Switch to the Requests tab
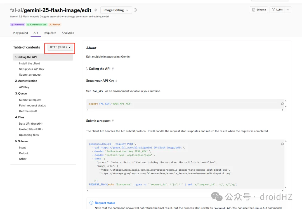 tap(50, 33)
